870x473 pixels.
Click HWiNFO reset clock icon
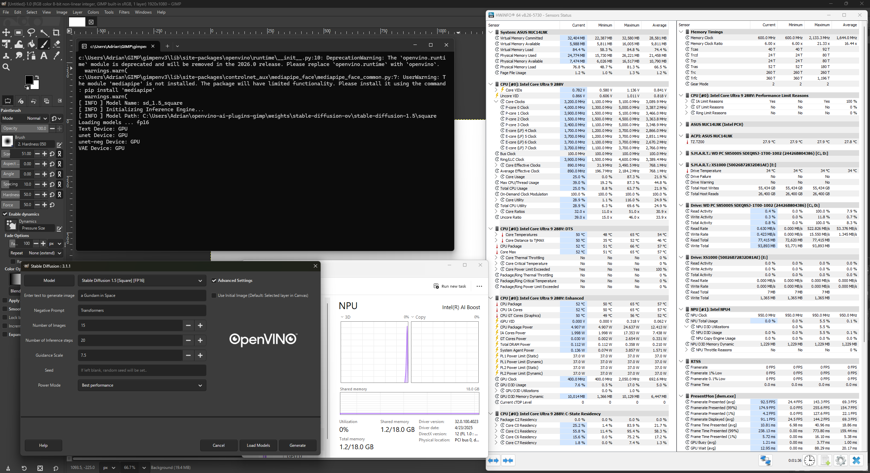point(809,460)
